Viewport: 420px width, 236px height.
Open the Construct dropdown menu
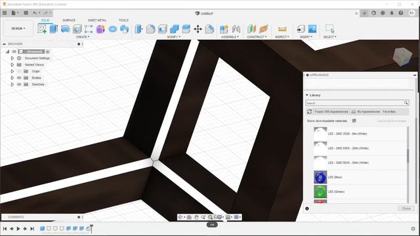click(x=257, y=37)
